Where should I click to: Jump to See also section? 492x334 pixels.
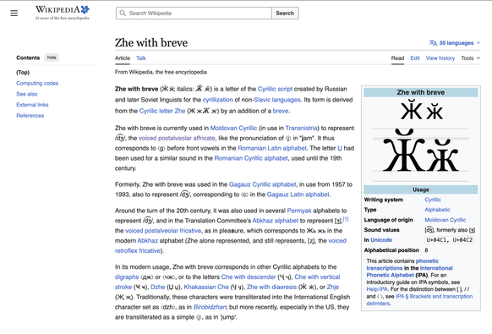[27, 94]
